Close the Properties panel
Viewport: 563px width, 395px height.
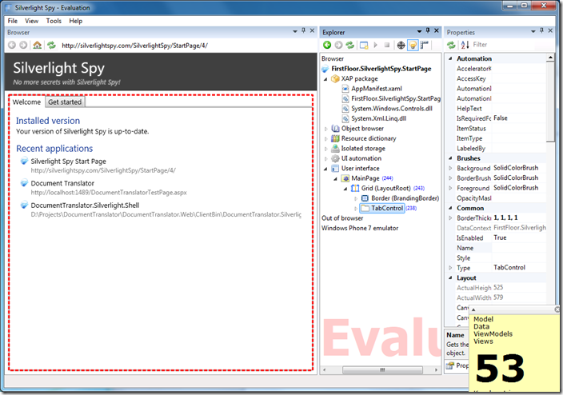click(x=550, y=31)
